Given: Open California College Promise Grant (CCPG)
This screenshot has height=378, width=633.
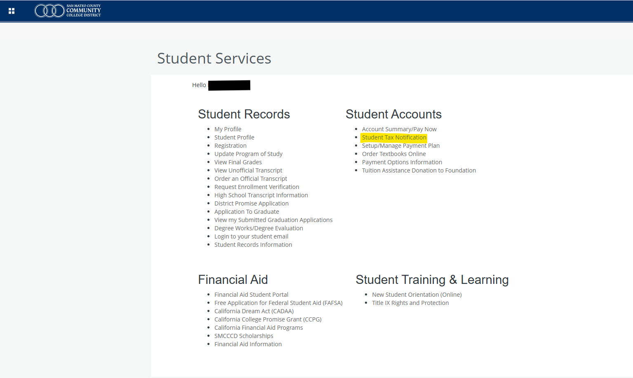Looking at the screenshot, I should (268, 319).
